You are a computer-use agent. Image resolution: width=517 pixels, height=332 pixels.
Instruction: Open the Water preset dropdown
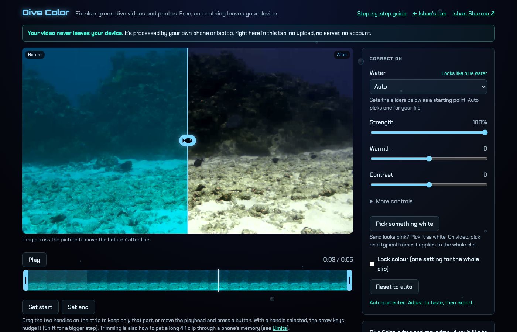[x=428, y=87]
